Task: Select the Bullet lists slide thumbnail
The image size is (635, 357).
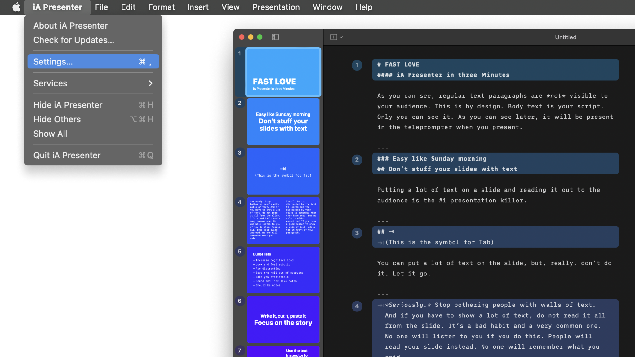Action: pos(283,270)
